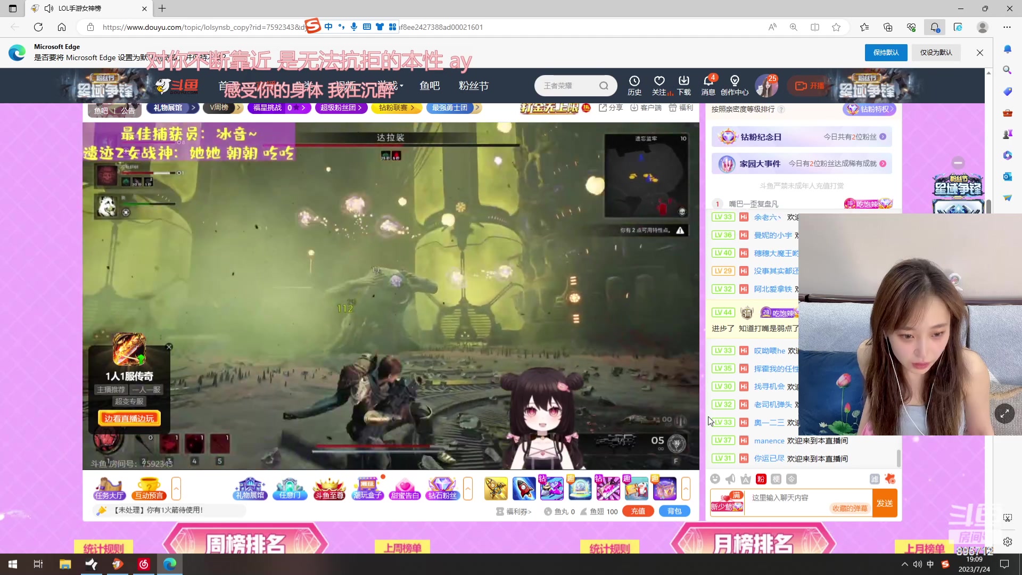
Task: Open the 粉丝节 menu item
Action: click(473, 86)
